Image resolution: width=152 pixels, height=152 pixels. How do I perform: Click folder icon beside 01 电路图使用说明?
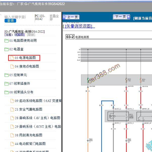pos(7,41)
